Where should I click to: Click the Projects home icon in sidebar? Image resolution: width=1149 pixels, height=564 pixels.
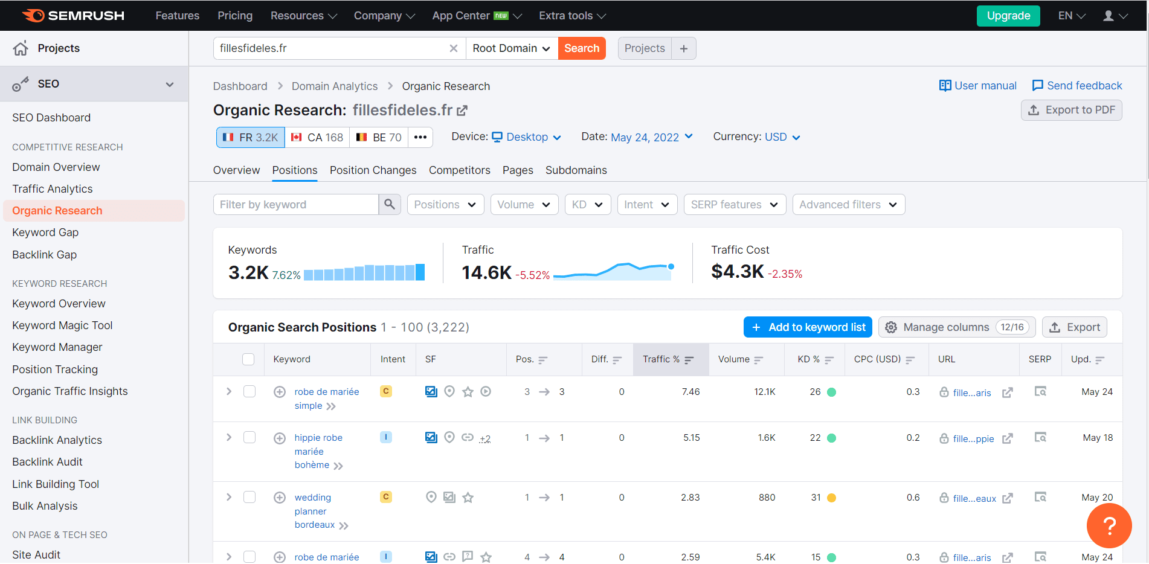point(21,48)
